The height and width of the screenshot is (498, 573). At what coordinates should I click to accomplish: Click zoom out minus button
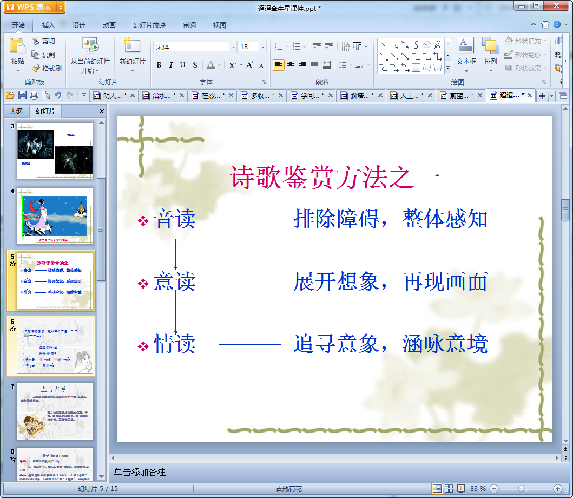pyautogui.click(x=493, y=488)
